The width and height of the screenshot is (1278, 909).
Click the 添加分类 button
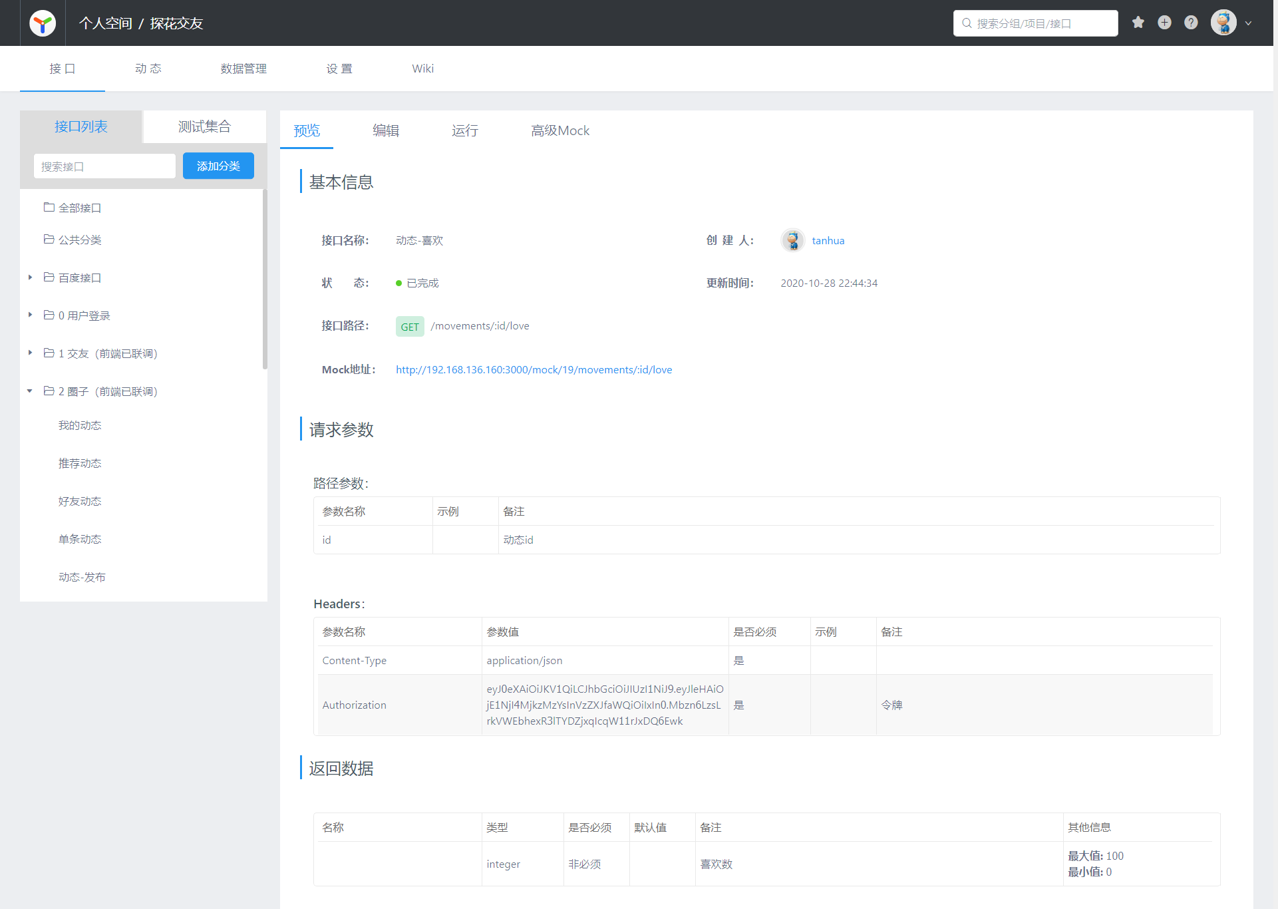[x=218, y=166]
